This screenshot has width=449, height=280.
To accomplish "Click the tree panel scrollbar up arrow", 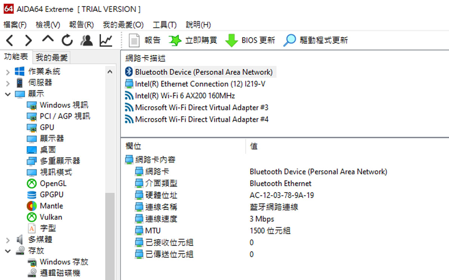I will [x=110, y=72].
